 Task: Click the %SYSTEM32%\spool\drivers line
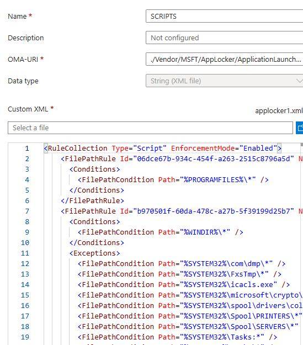pos(190,306)
